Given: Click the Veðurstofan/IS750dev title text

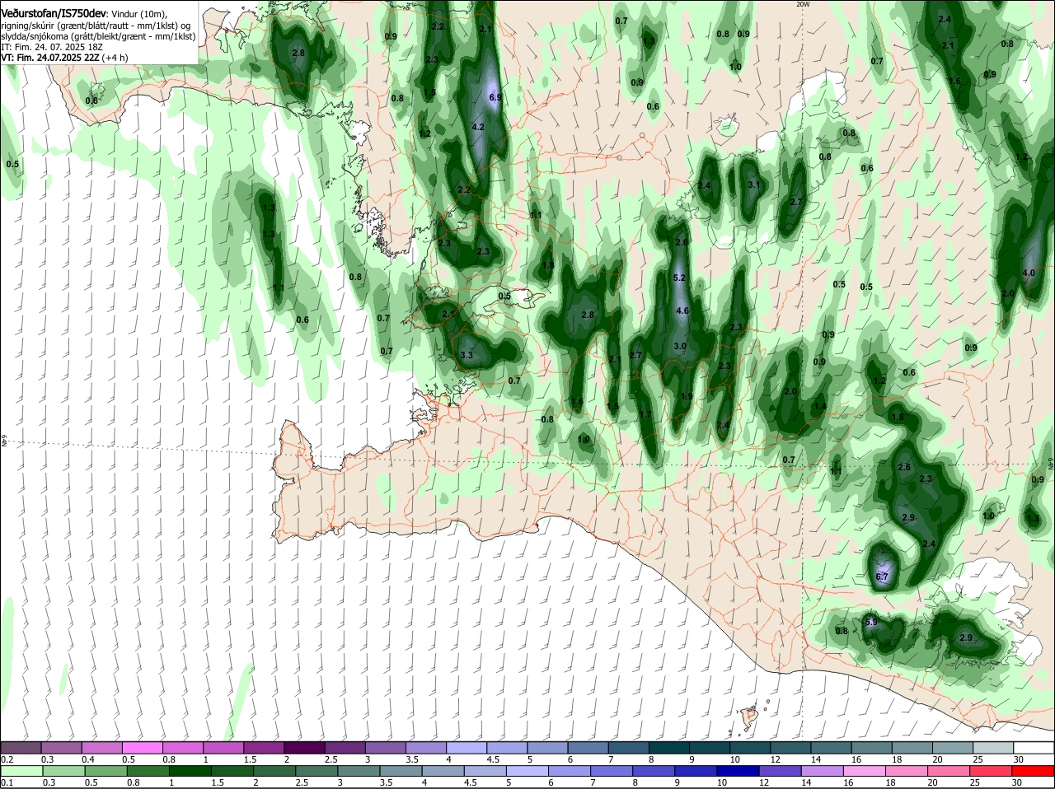Looking at the screenshot, I should [x=54, y=14].
